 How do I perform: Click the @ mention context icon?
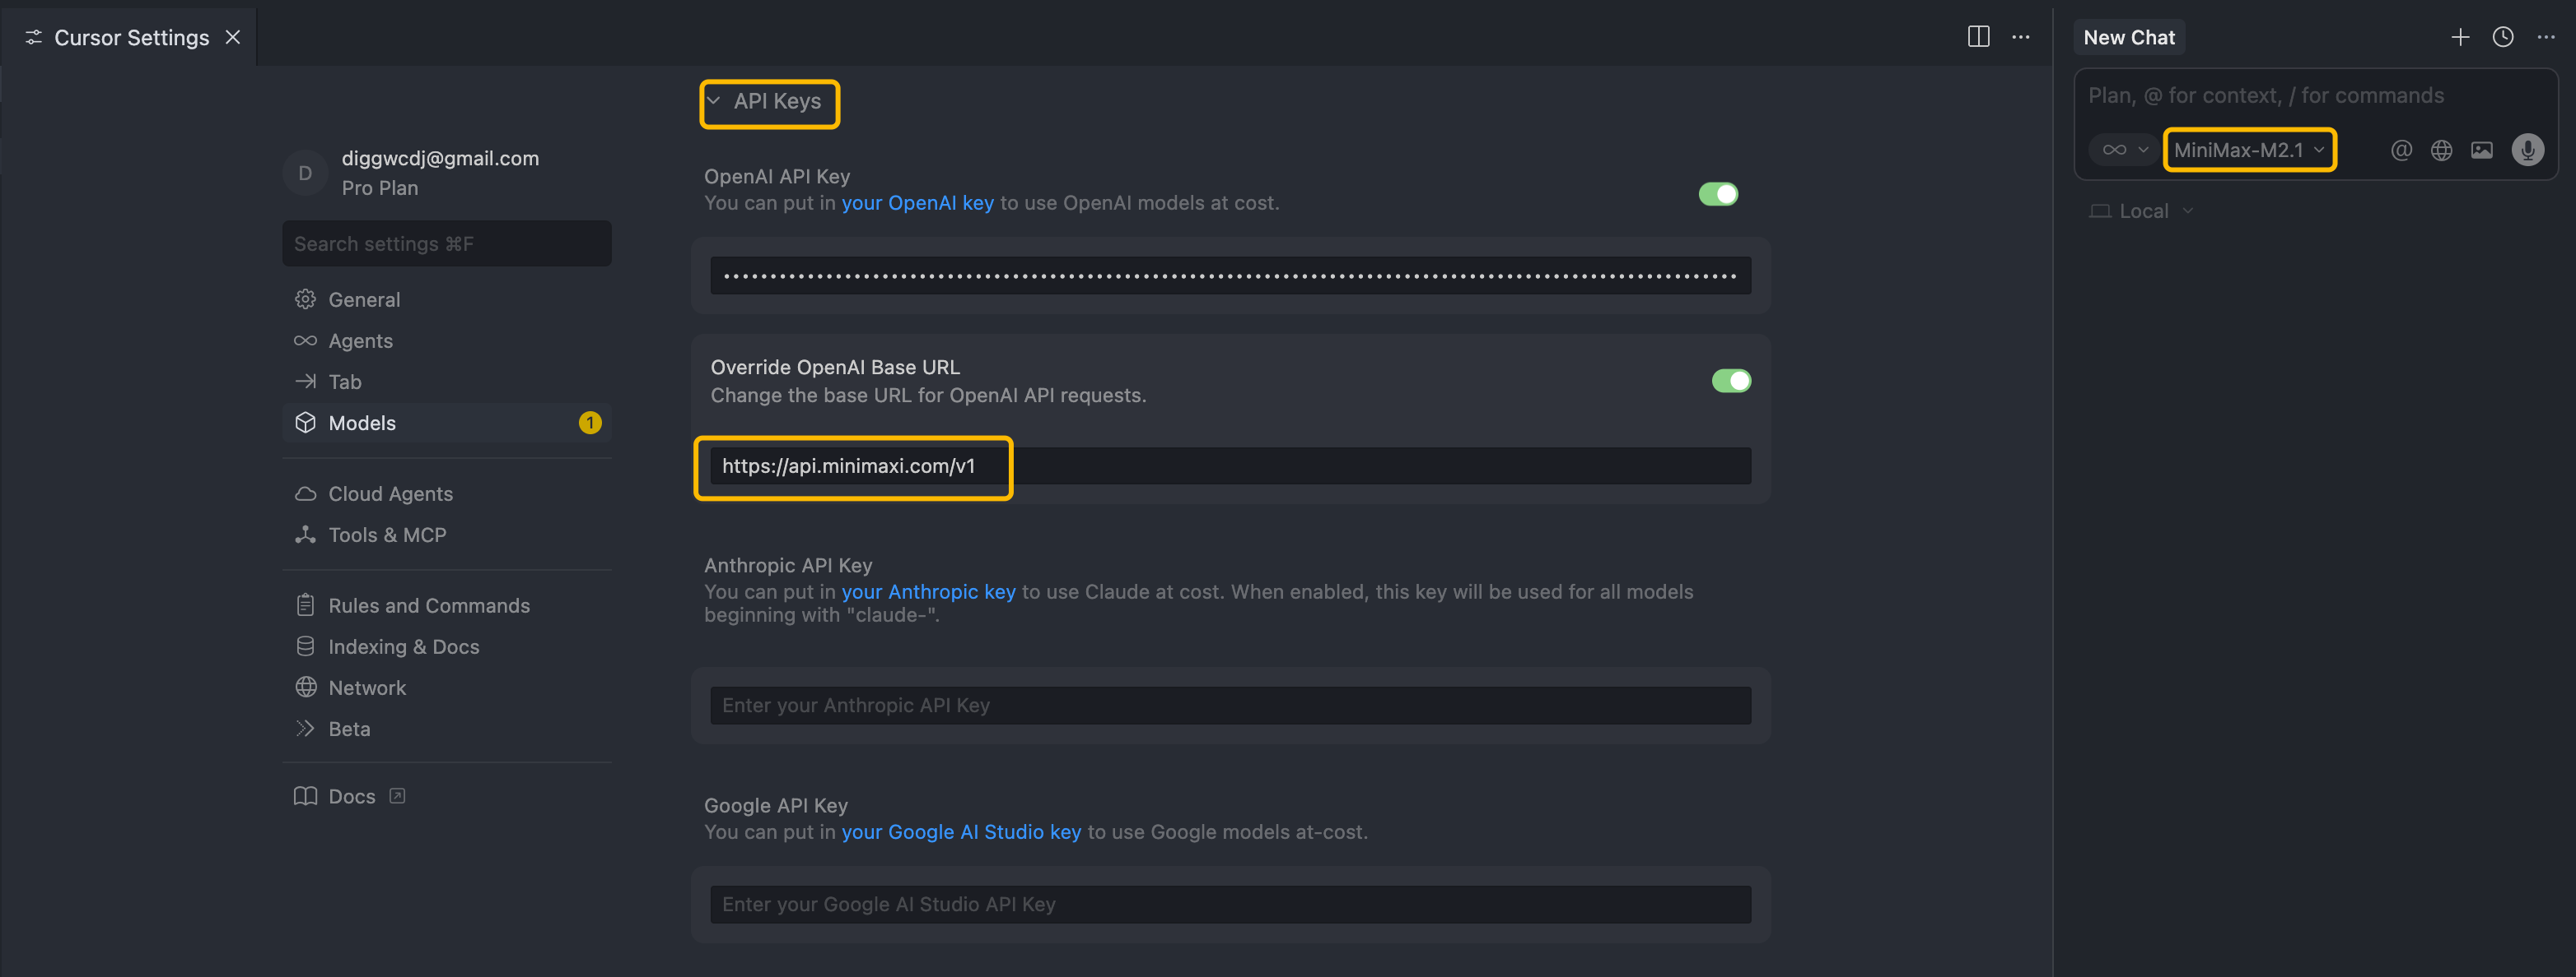2401,150
